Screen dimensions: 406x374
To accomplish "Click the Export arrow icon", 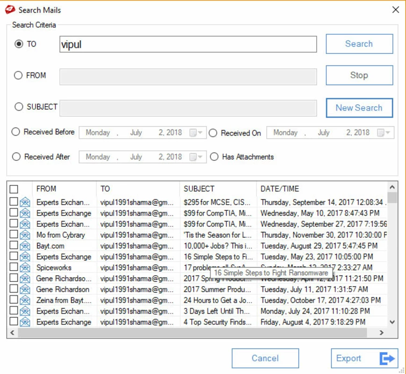I will click(387, 359).
